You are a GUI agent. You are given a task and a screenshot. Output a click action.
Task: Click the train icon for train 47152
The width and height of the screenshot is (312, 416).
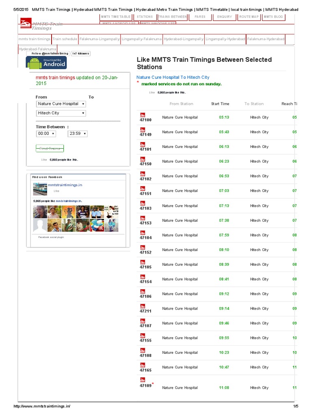point(143,247)
